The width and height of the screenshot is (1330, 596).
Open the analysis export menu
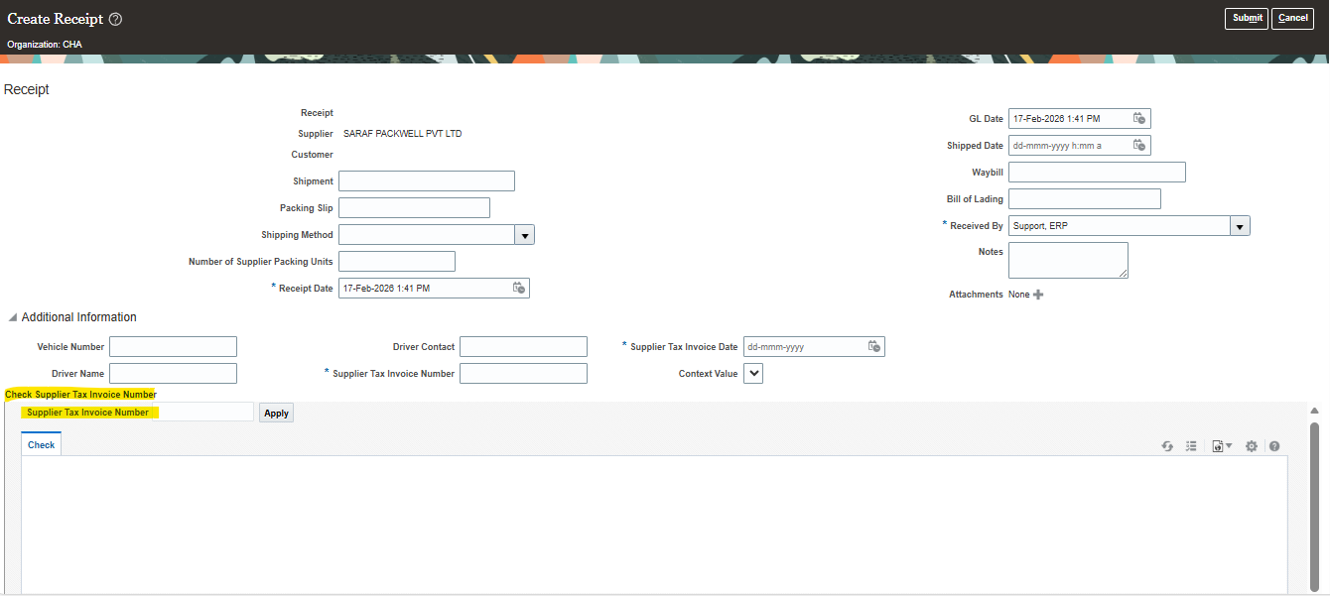1222,446
